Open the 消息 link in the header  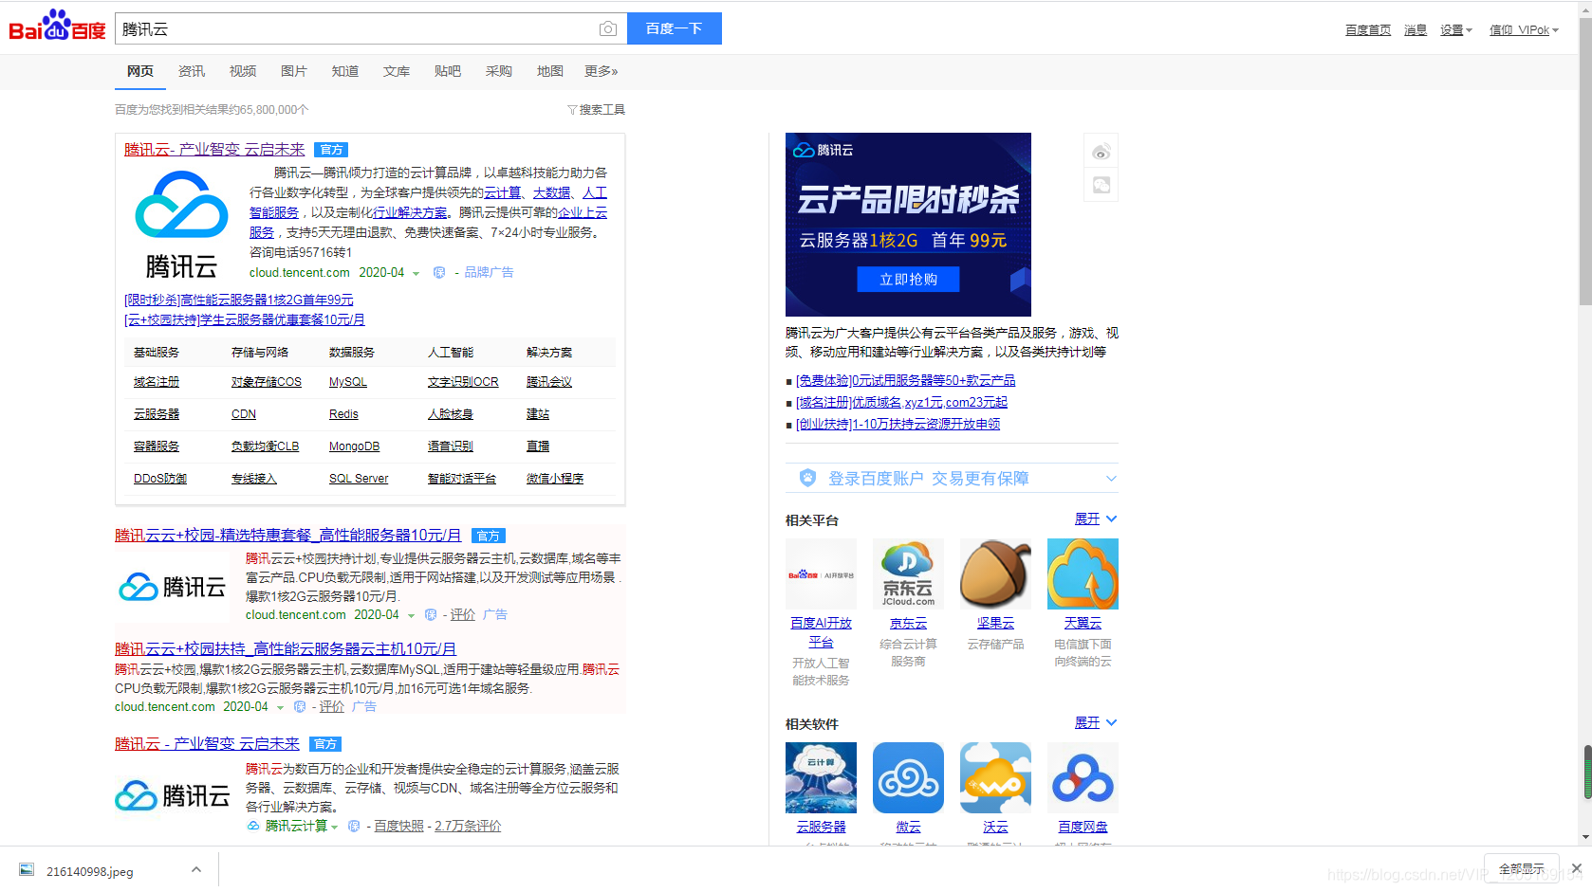[x=1416, y=30]
